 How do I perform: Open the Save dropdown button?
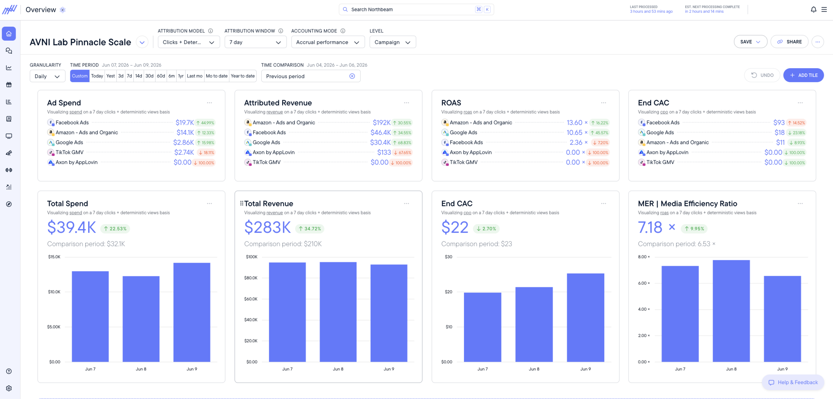[x=750, y=42]
